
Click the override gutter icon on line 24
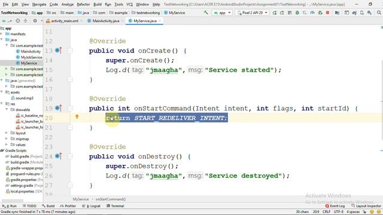59,156
